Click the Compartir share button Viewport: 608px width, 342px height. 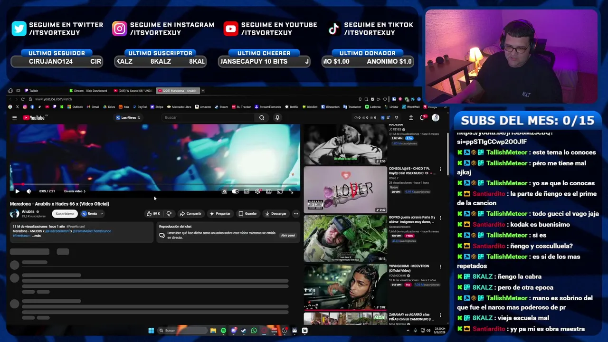click(191, 214)
